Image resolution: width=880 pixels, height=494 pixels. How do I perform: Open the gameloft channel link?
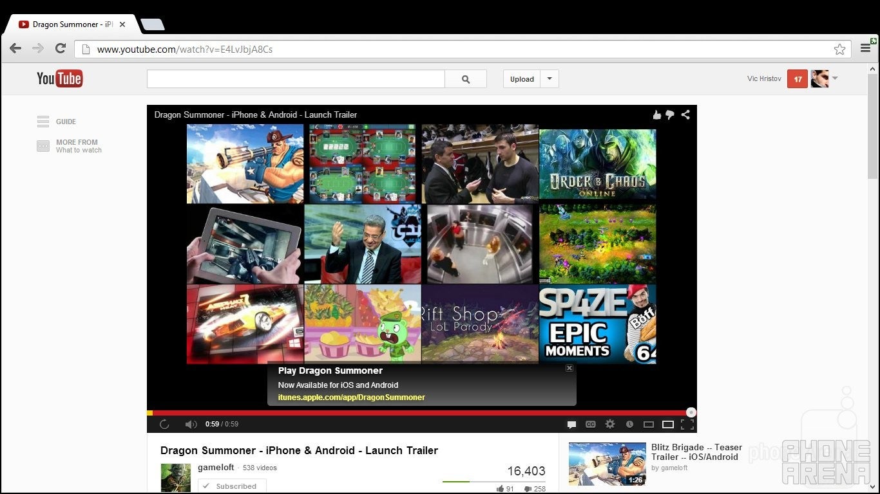coord(216,468)
